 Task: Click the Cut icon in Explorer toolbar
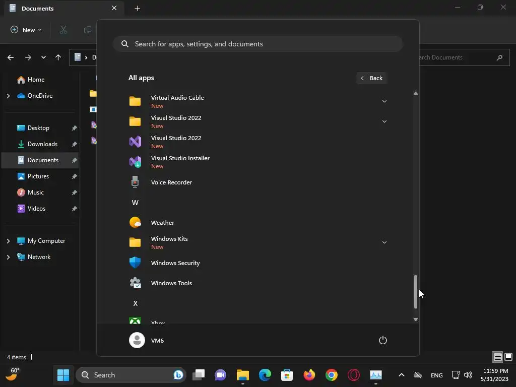[63, 30]
